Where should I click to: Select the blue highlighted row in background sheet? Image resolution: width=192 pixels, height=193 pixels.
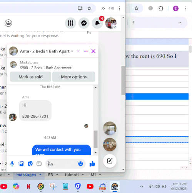tap(157, 96)
